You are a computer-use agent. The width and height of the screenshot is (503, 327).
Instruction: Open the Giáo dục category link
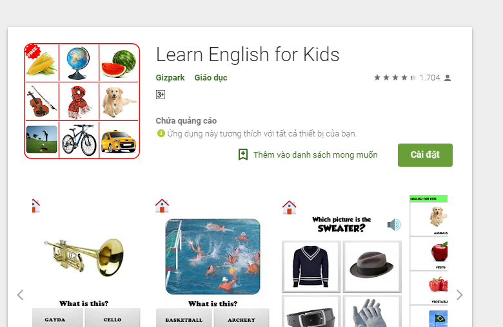click(x=211, y=78)
